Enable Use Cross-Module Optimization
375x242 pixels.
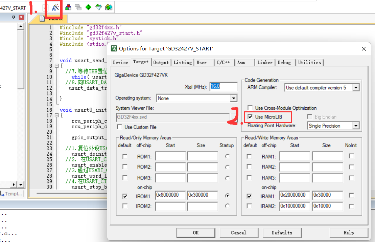(x=250, y=108)
